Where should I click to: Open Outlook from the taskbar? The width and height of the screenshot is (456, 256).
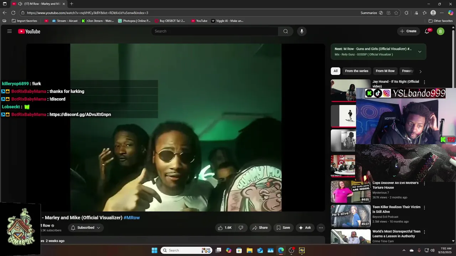[x=260, y=250]
